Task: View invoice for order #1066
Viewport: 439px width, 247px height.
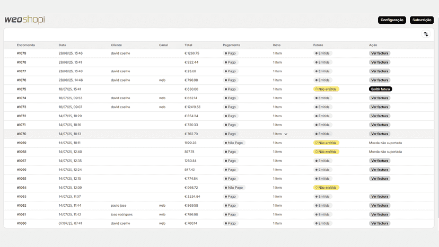Action: (380, 170)
